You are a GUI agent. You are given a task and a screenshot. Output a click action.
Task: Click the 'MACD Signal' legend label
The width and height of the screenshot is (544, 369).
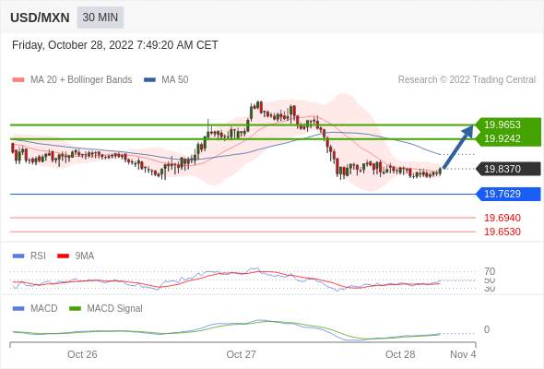pyautogui.click(x=115, y=309)
